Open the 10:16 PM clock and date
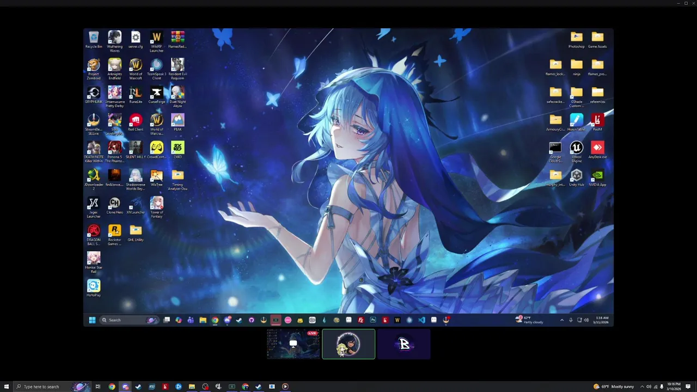This screenshot has height=392, width=697. [674, 387]
